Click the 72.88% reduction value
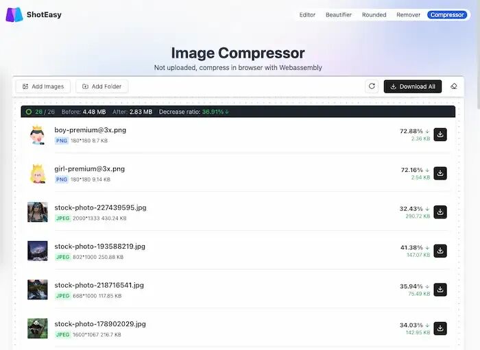Image resolution: width=480 pixels, height=350 pixels. coord(411,131)
